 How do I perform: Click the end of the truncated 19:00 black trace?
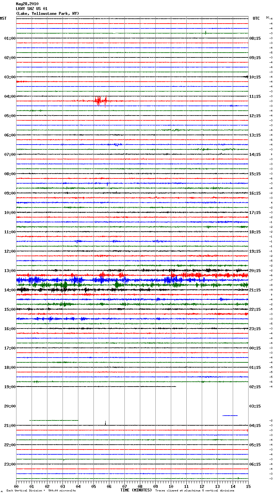(x=175, y=387)
